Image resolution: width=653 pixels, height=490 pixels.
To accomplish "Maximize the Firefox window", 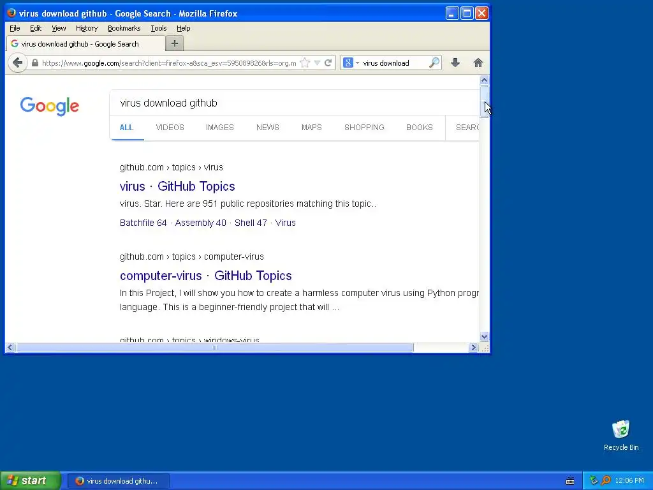I will tap(467, 13).
